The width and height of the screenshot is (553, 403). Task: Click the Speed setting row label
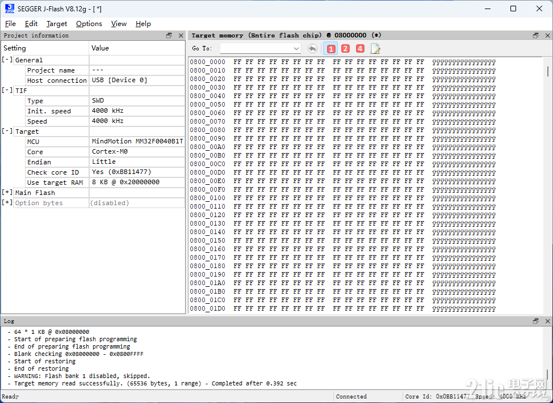coord(37,121)
